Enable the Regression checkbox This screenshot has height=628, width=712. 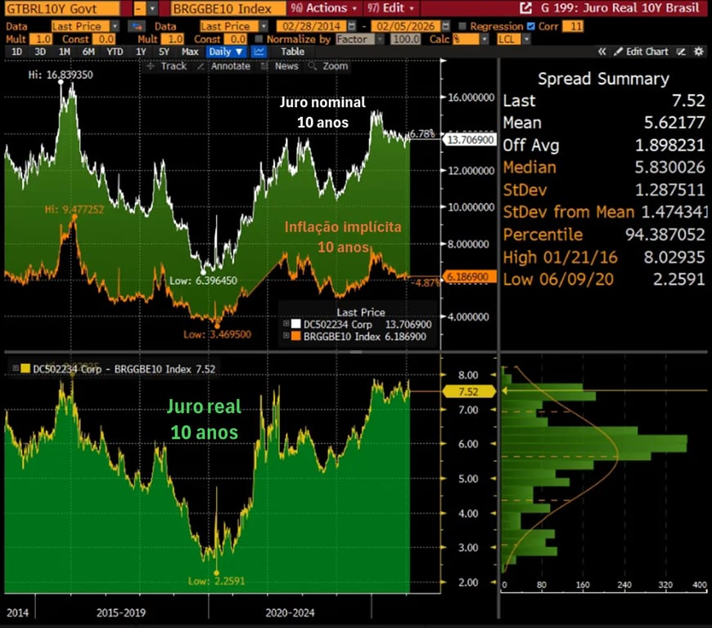click(x=463, y=26)
